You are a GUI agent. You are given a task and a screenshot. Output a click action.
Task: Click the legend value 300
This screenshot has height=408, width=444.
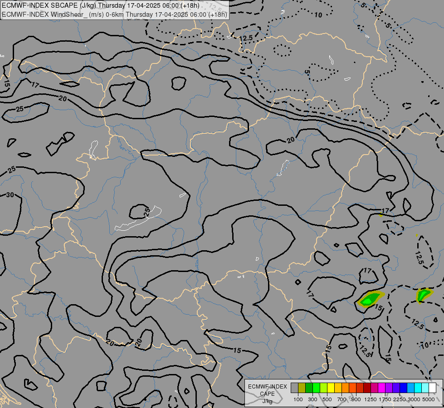(x=312, y=399)
